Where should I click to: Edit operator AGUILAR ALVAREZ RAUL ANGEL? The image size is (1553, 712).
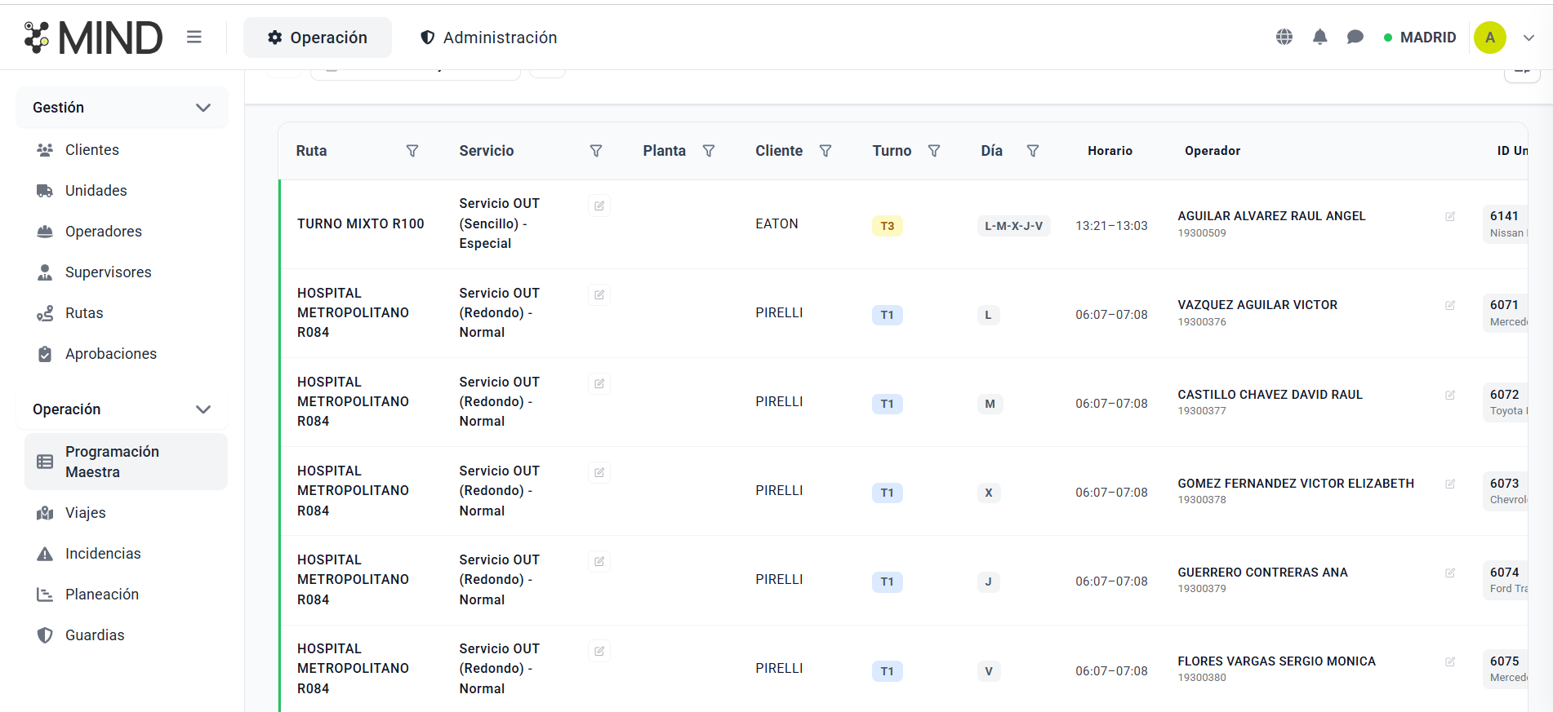[x=1450, y=216]
